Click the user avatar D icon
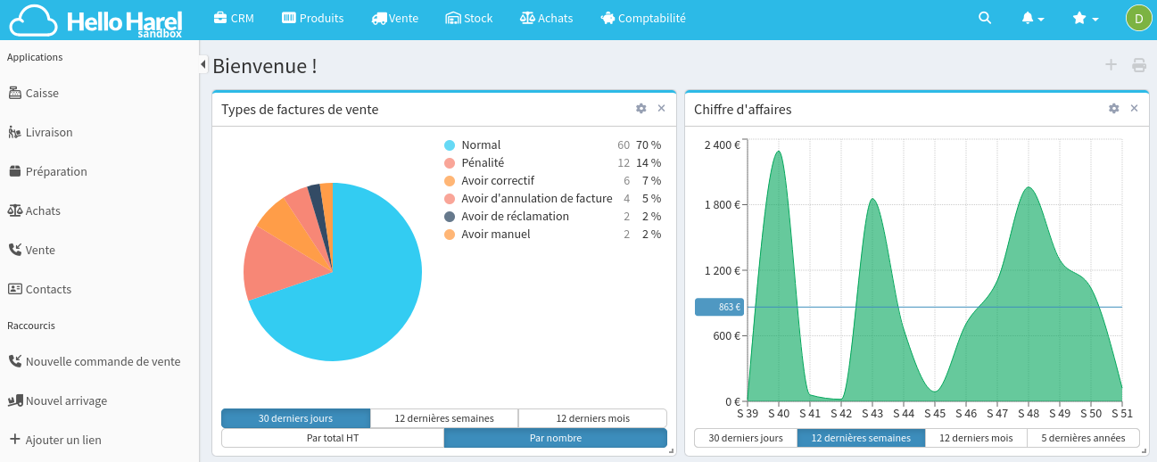 coord(1138,18)
